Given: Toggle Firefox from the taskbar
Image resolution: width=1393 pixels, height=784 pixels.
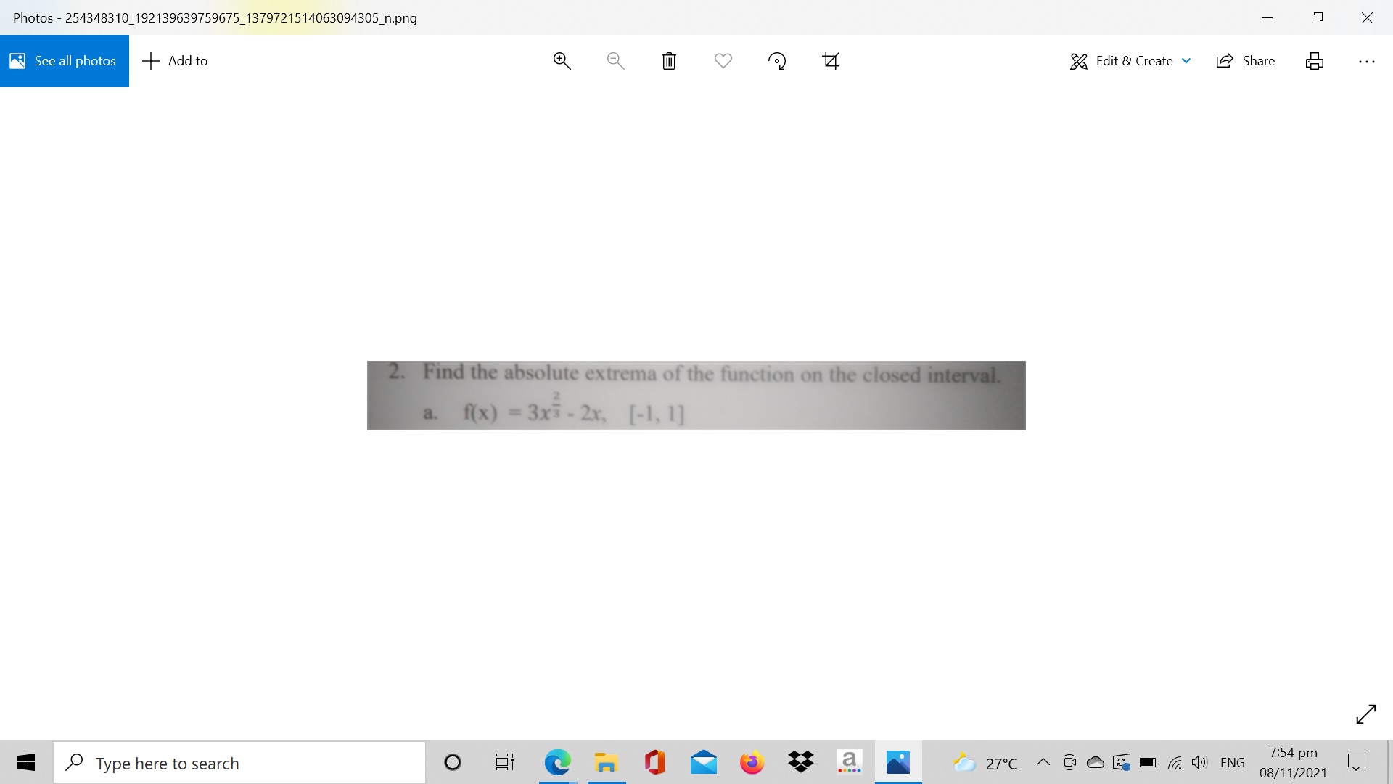Looking at the screenshot, I should [752, 762].
